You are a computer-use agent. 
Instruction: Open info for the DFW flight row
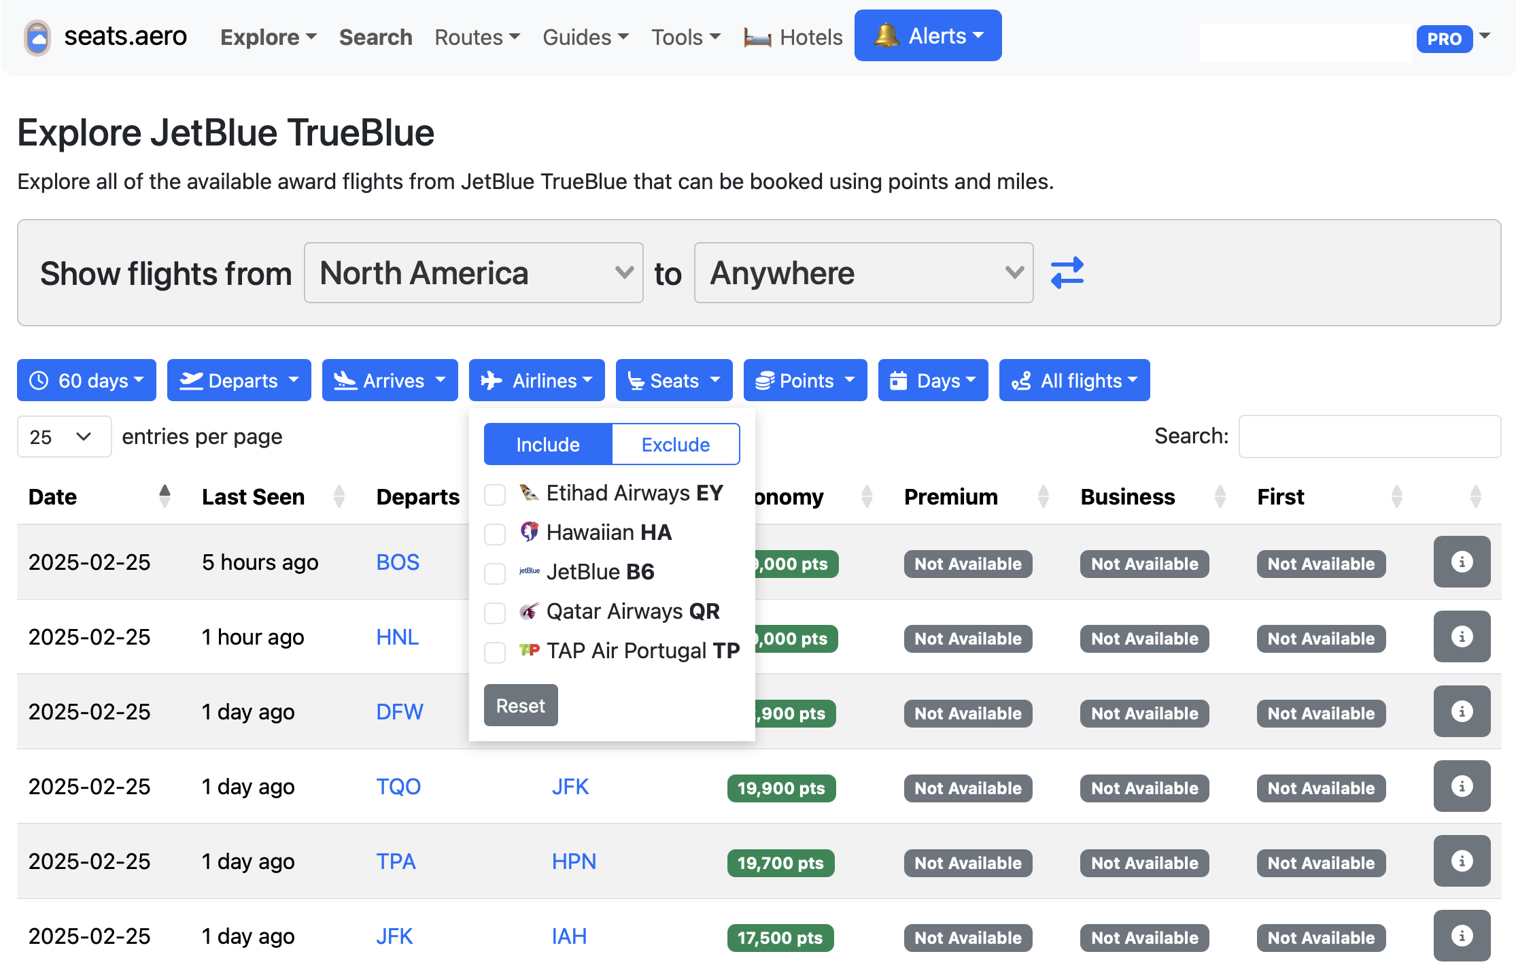pos(1462,711)
